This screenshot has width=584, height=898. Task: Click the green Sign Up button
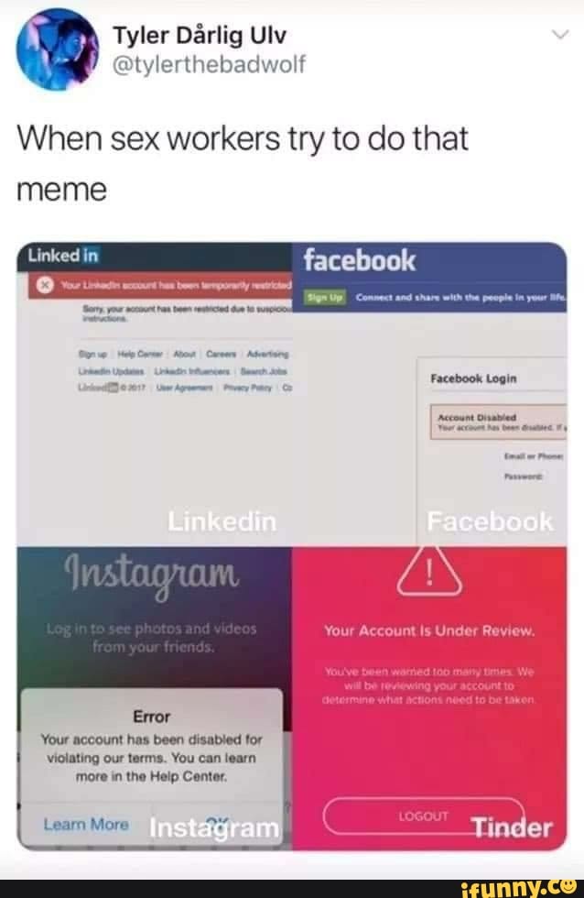coord(325,297)
